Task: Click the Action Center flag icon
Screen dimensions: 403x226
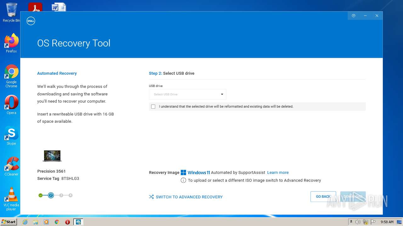Action: [373, 222]
